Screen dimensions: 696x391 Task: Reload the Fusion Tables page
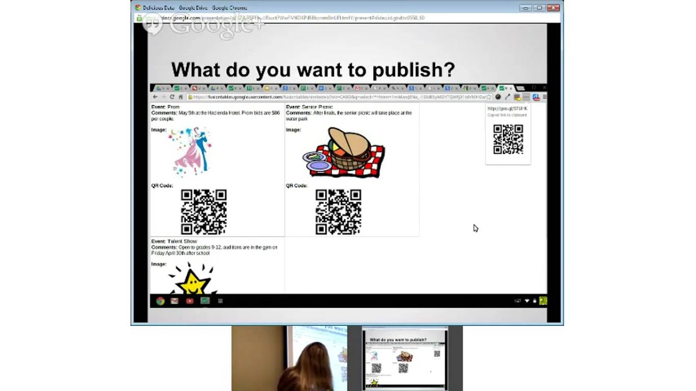click(x=172, y=97)
